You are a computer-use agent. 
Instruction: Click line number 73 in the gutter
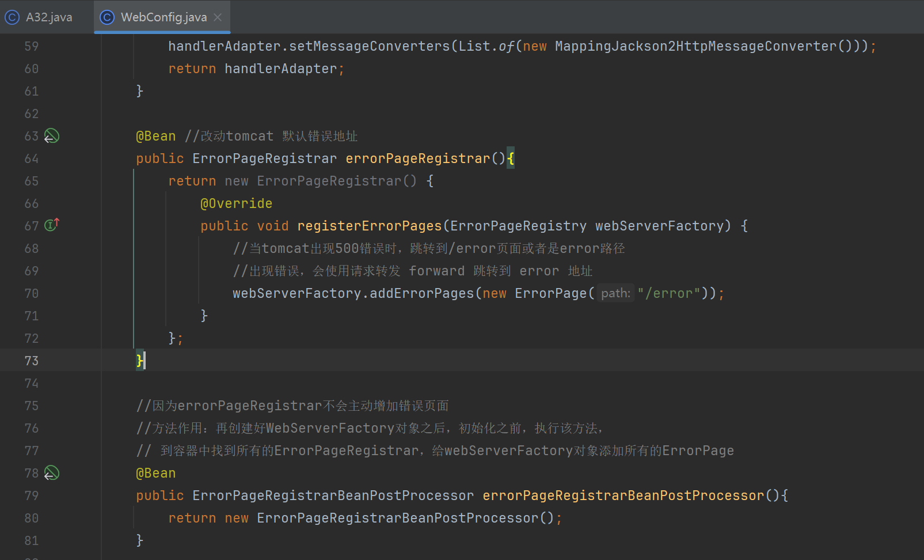(32, 361)
